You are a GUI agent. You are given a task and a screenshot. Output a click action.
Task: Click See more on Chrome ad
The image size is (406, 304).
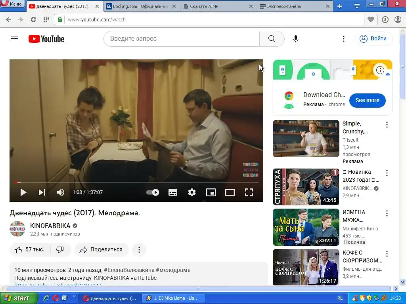point(367,100)
